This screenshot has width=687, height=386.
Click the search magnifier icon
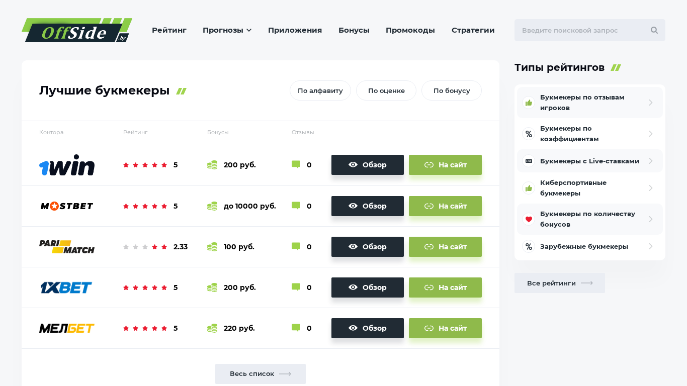coord(654,30)
